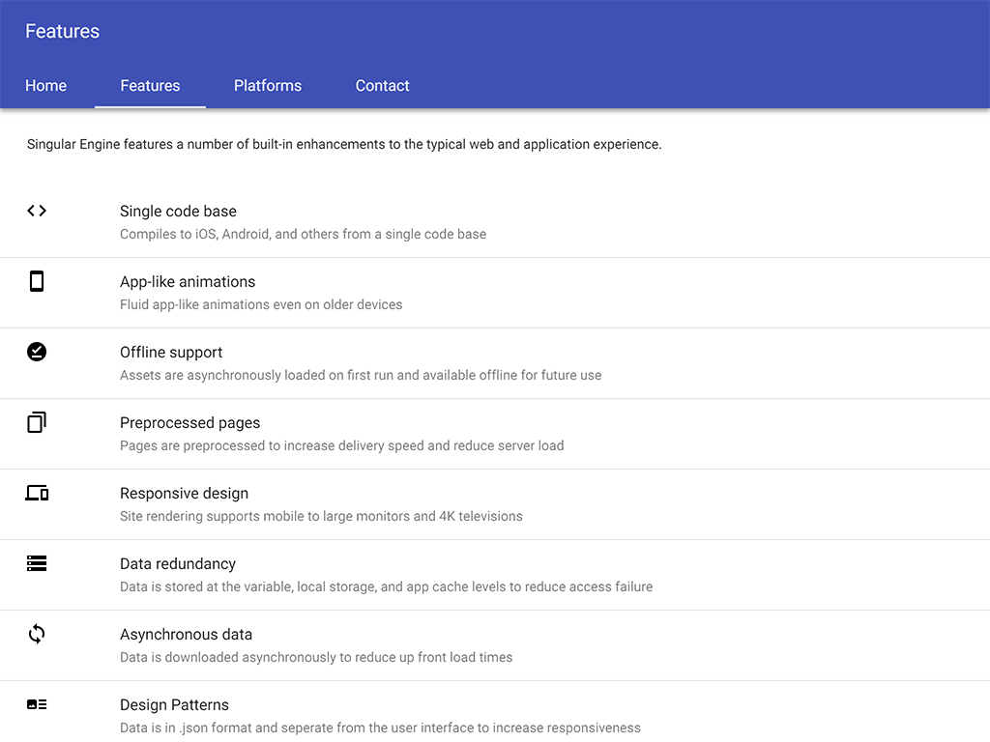The image size is (990, 742).
Task: Click the devices icon for Responsive design
Action: pos(37,494)
